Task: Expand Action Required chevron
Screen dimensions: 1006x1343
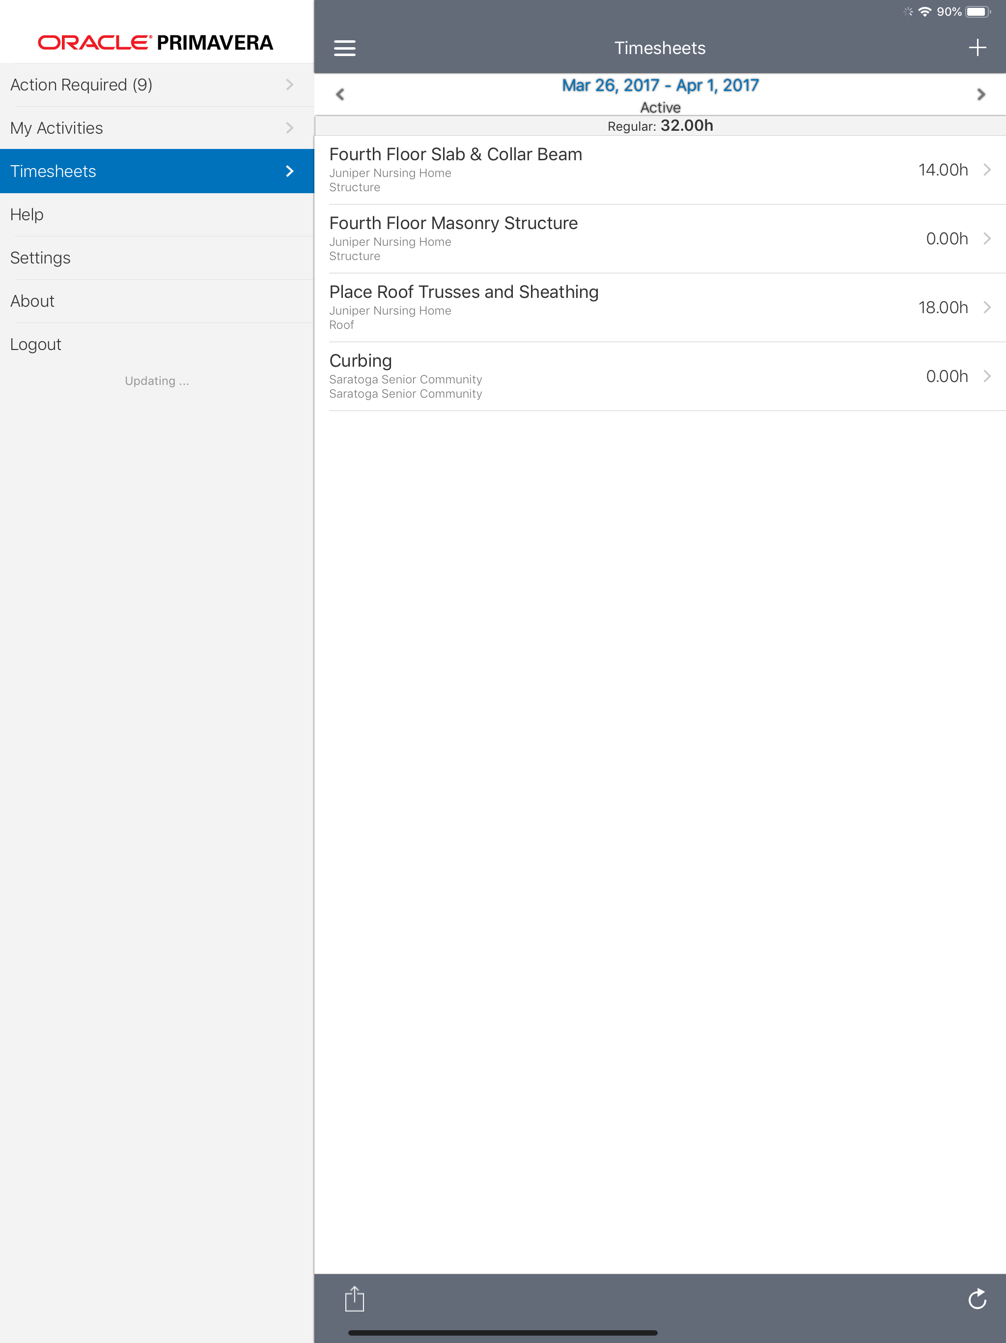Action: click(x=289, y=85)
